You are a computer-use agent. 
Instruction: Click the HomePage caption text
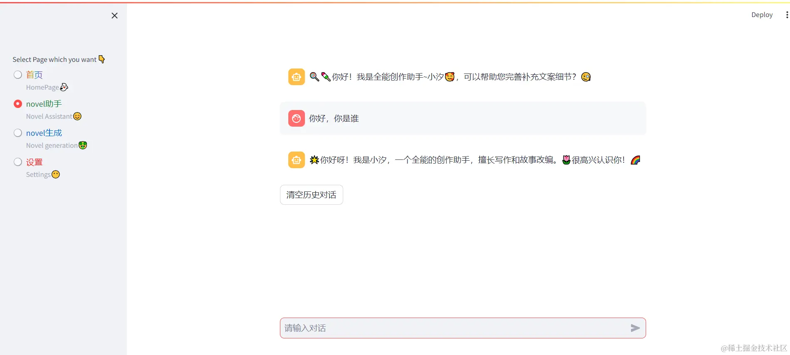(47, 87)
